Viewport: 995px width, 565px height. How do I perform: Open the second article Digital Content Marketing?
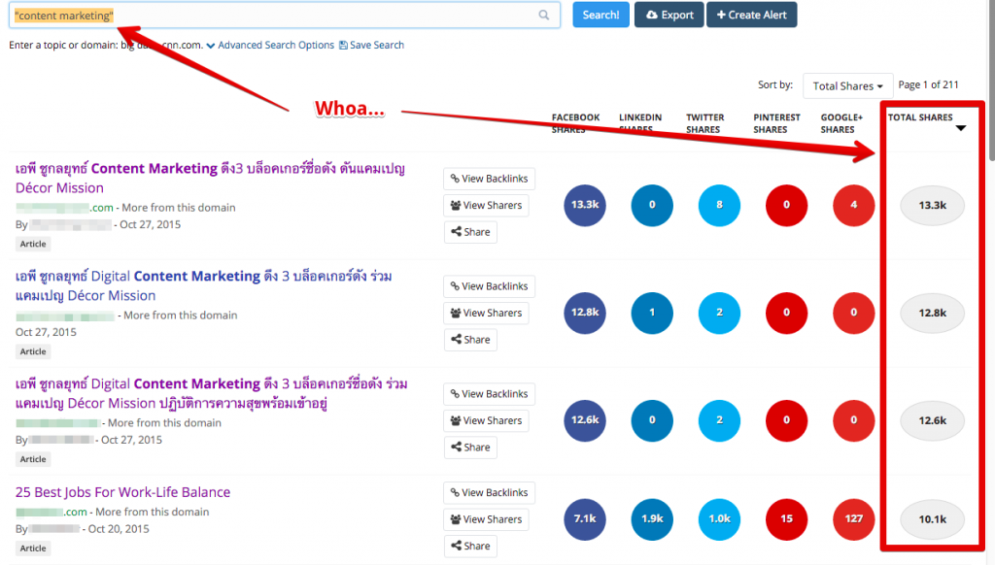204,286
